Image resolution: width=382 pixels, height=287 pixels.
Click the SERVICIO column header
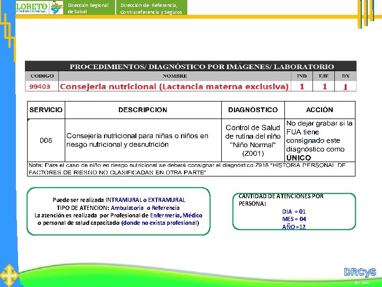(46, 110)
